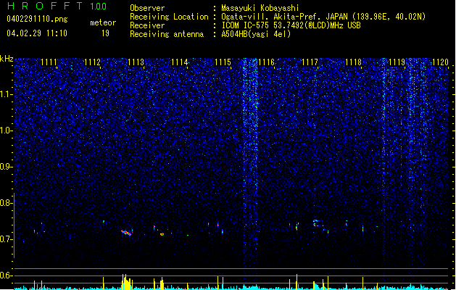Image resolution: width=456 pixels, height=290 pixels.
Task: Select the 1115 time marker
Action: tap(223, 62)
